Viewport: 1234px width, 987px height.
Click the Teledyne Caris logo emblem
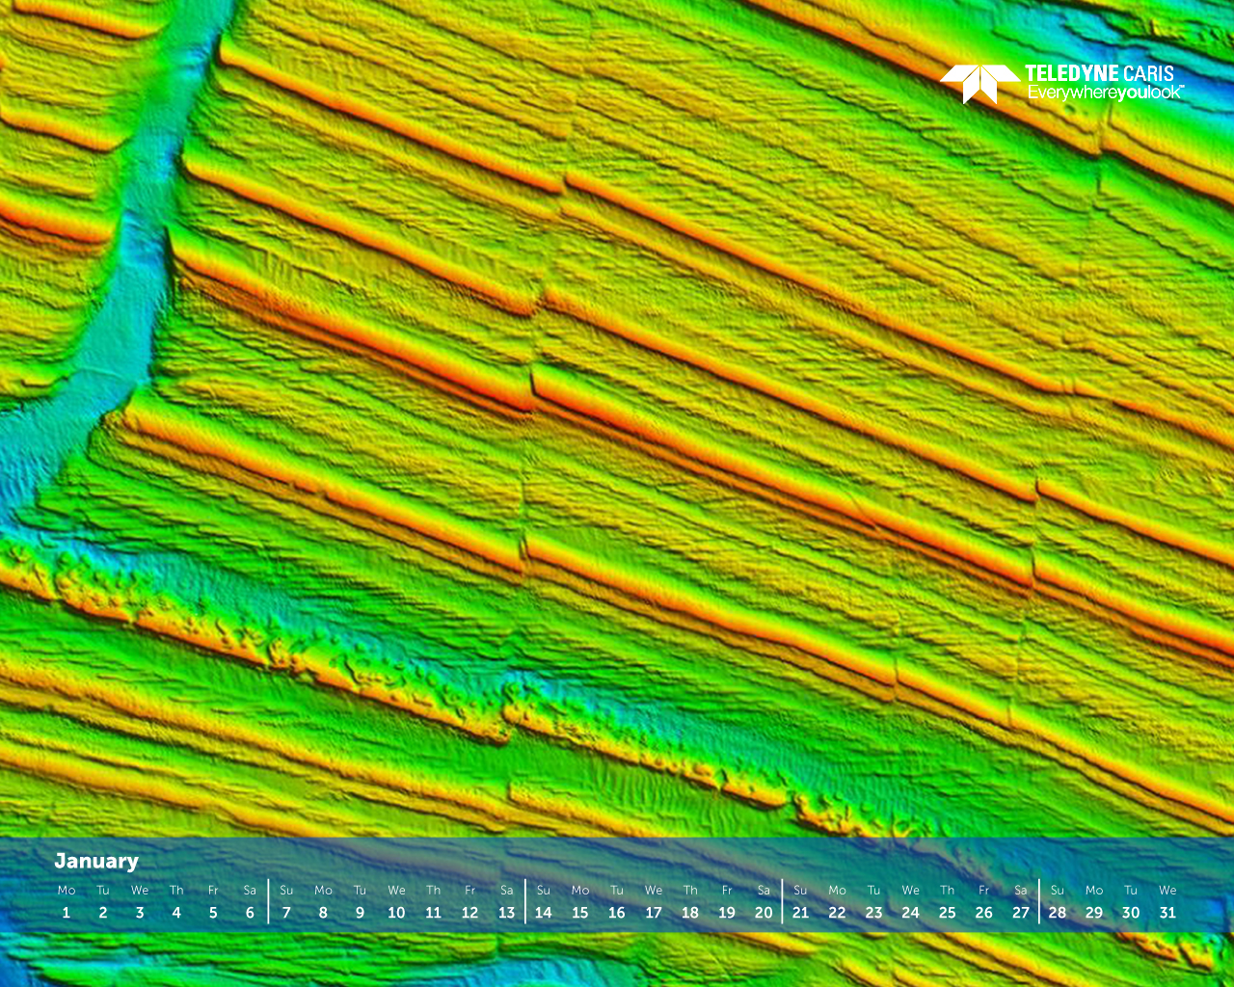tap(979, 84)
